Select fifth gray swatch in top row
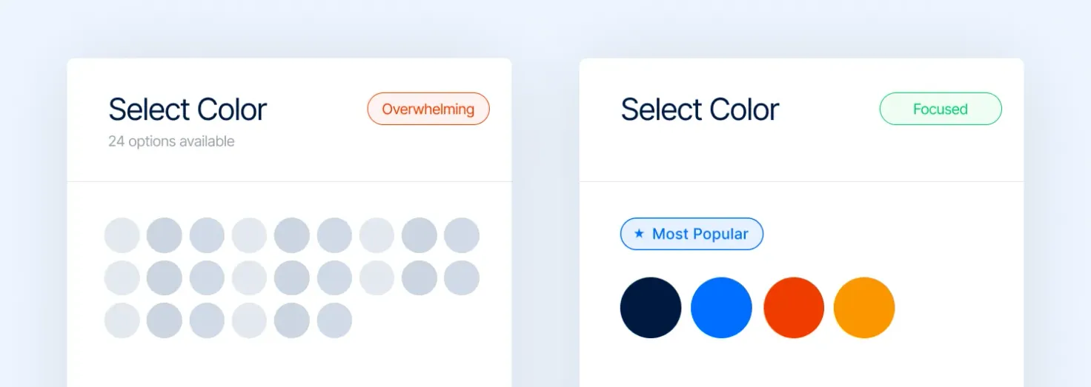1091x387 pixels. [x=292, y=235]
